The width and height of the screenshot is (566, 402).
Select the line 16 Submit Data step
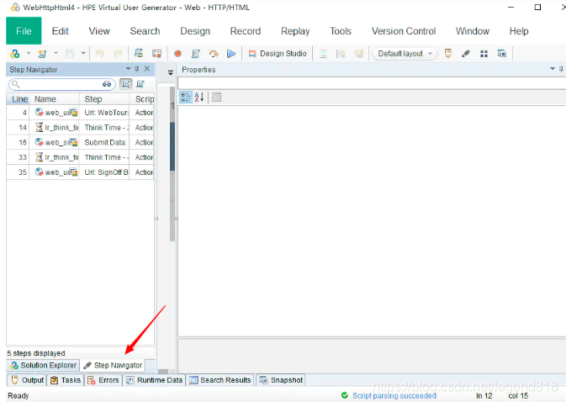pos(81,142)
